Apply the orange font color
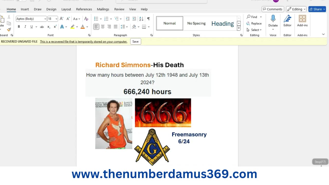The width and height of the screenshot is (329, 185). (x=83, y=27)
